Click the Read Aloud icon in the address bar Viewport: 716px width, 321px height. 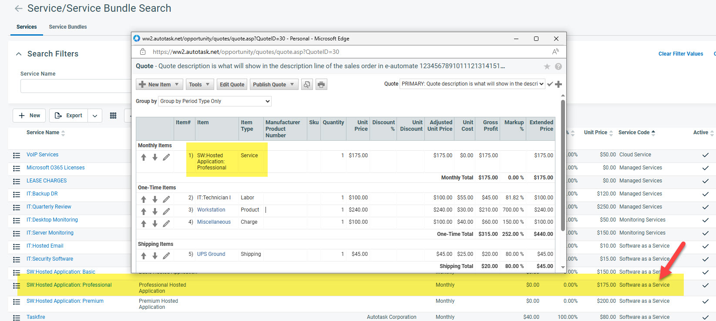(555, 52)
